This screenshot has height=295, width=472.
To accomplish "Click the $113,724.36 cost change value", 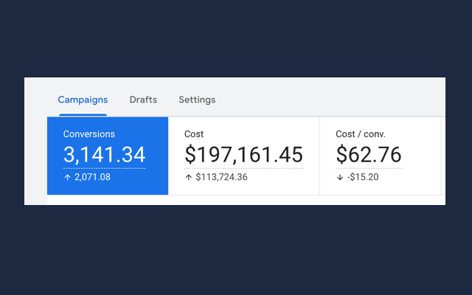I will coord(221,177).
